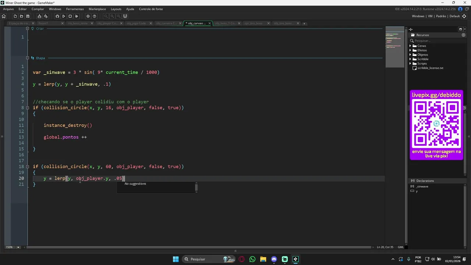Open the Windows Start button
The height and width of the screenshot is (265, 471).
[176, 259]
